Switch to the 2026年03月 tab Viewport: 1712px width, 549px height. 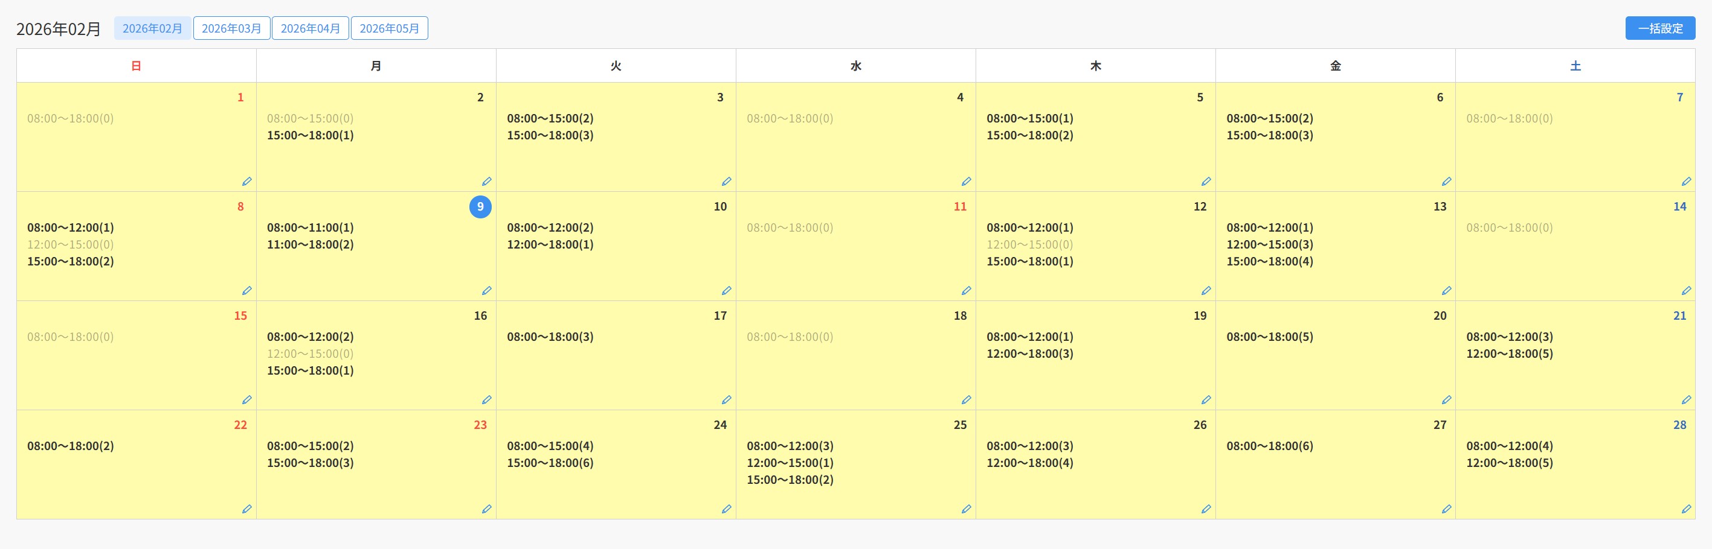click(231, 28)
